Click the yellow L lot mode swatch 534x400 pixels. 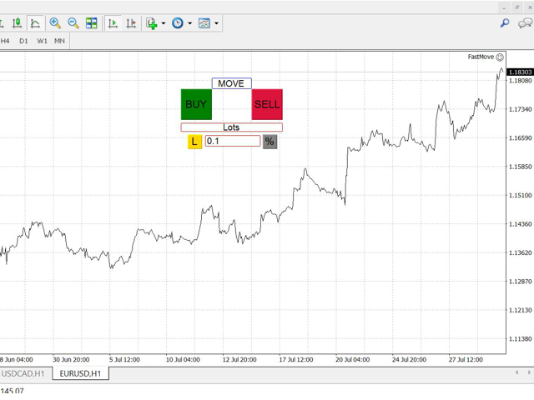click(194, 142)
